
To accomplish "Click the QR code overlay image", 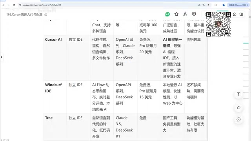I will coord(218,24).
